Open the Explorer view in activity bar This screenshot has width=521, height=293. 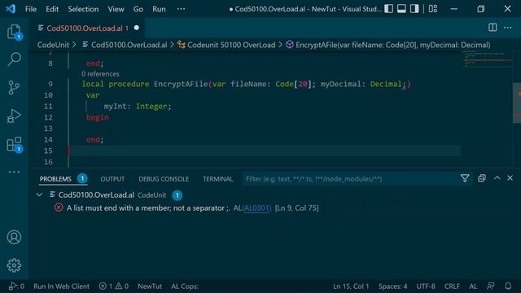pyautogui.click(x=14, y=32)
